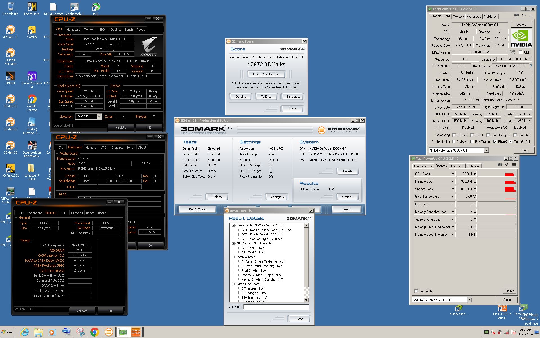Screen dimensions: 540x338
Task: Click the refresh icon in GPU-Z Sensors window
Action: pos(507,164)
